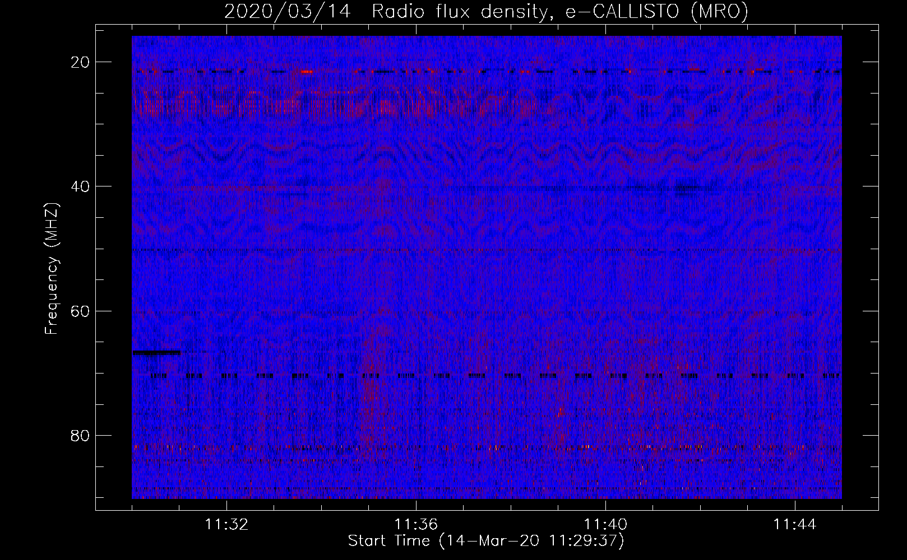This screenshot has height=560, width=907.
Task: Click the 11:40 time tick label
Action: click(605, 525)
